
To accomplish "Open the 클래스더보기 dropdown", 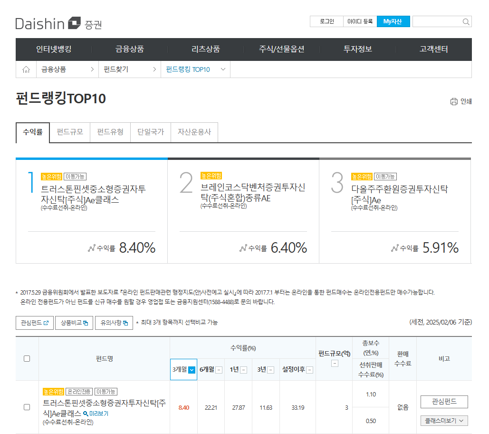I will point(444,421).
